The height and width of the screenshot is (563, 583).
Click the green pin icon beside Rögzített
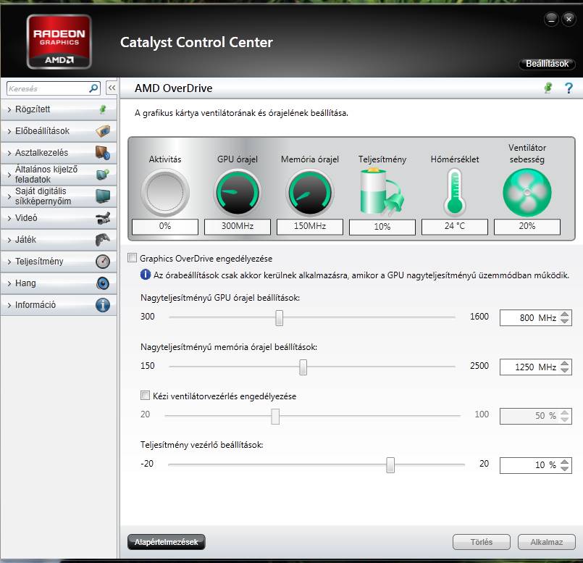[103, 109]
